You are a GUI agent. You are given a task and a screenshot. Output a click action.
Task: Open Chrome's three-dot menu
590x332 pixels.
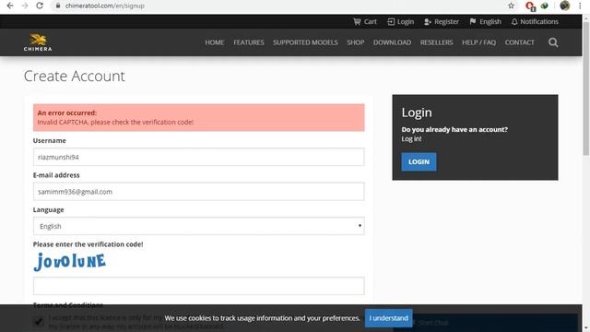[x=580, y=6]
